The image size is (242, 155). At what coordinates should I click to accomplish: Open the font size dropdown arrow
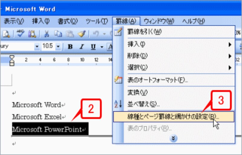pos(58,46)
